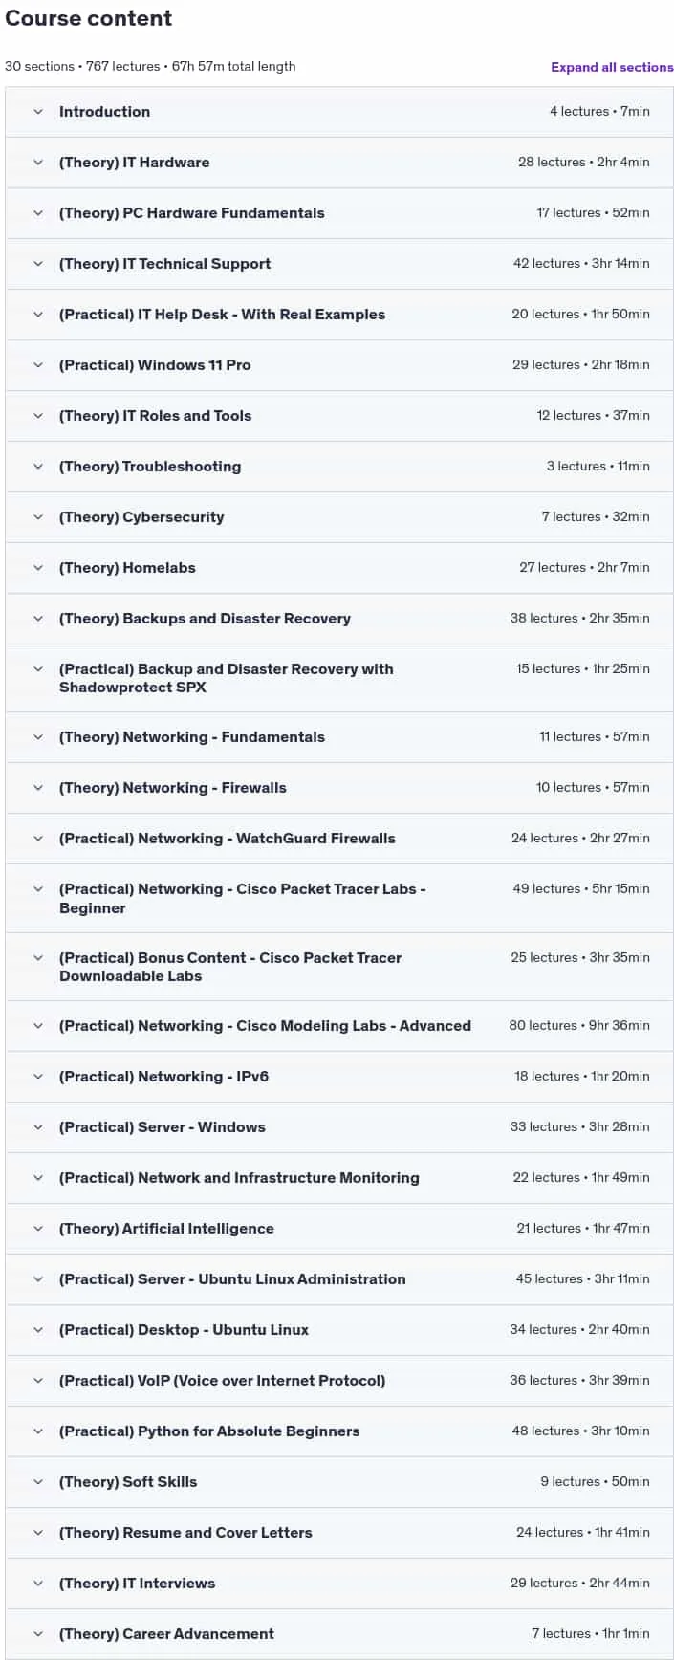This screenshot has width=674, height=1660.
Task: Expand the Cisco Modeling Labs - Advanced chevron
Action: click(38, 1026)
